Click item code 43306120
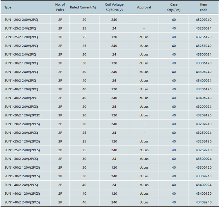 point(204,63)
